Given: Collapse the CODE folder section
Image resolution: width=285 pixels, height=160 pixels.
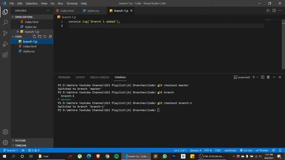Looking at the screenshot, I should [x=18, y=36].
